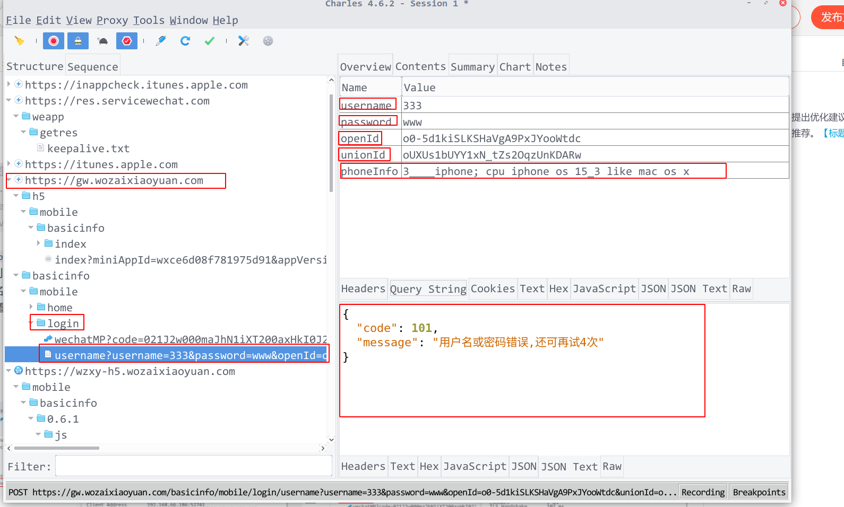Viewport: 844px width, 507px height.
Task: Select the username?username=333 request row
Action: point(191,355)
